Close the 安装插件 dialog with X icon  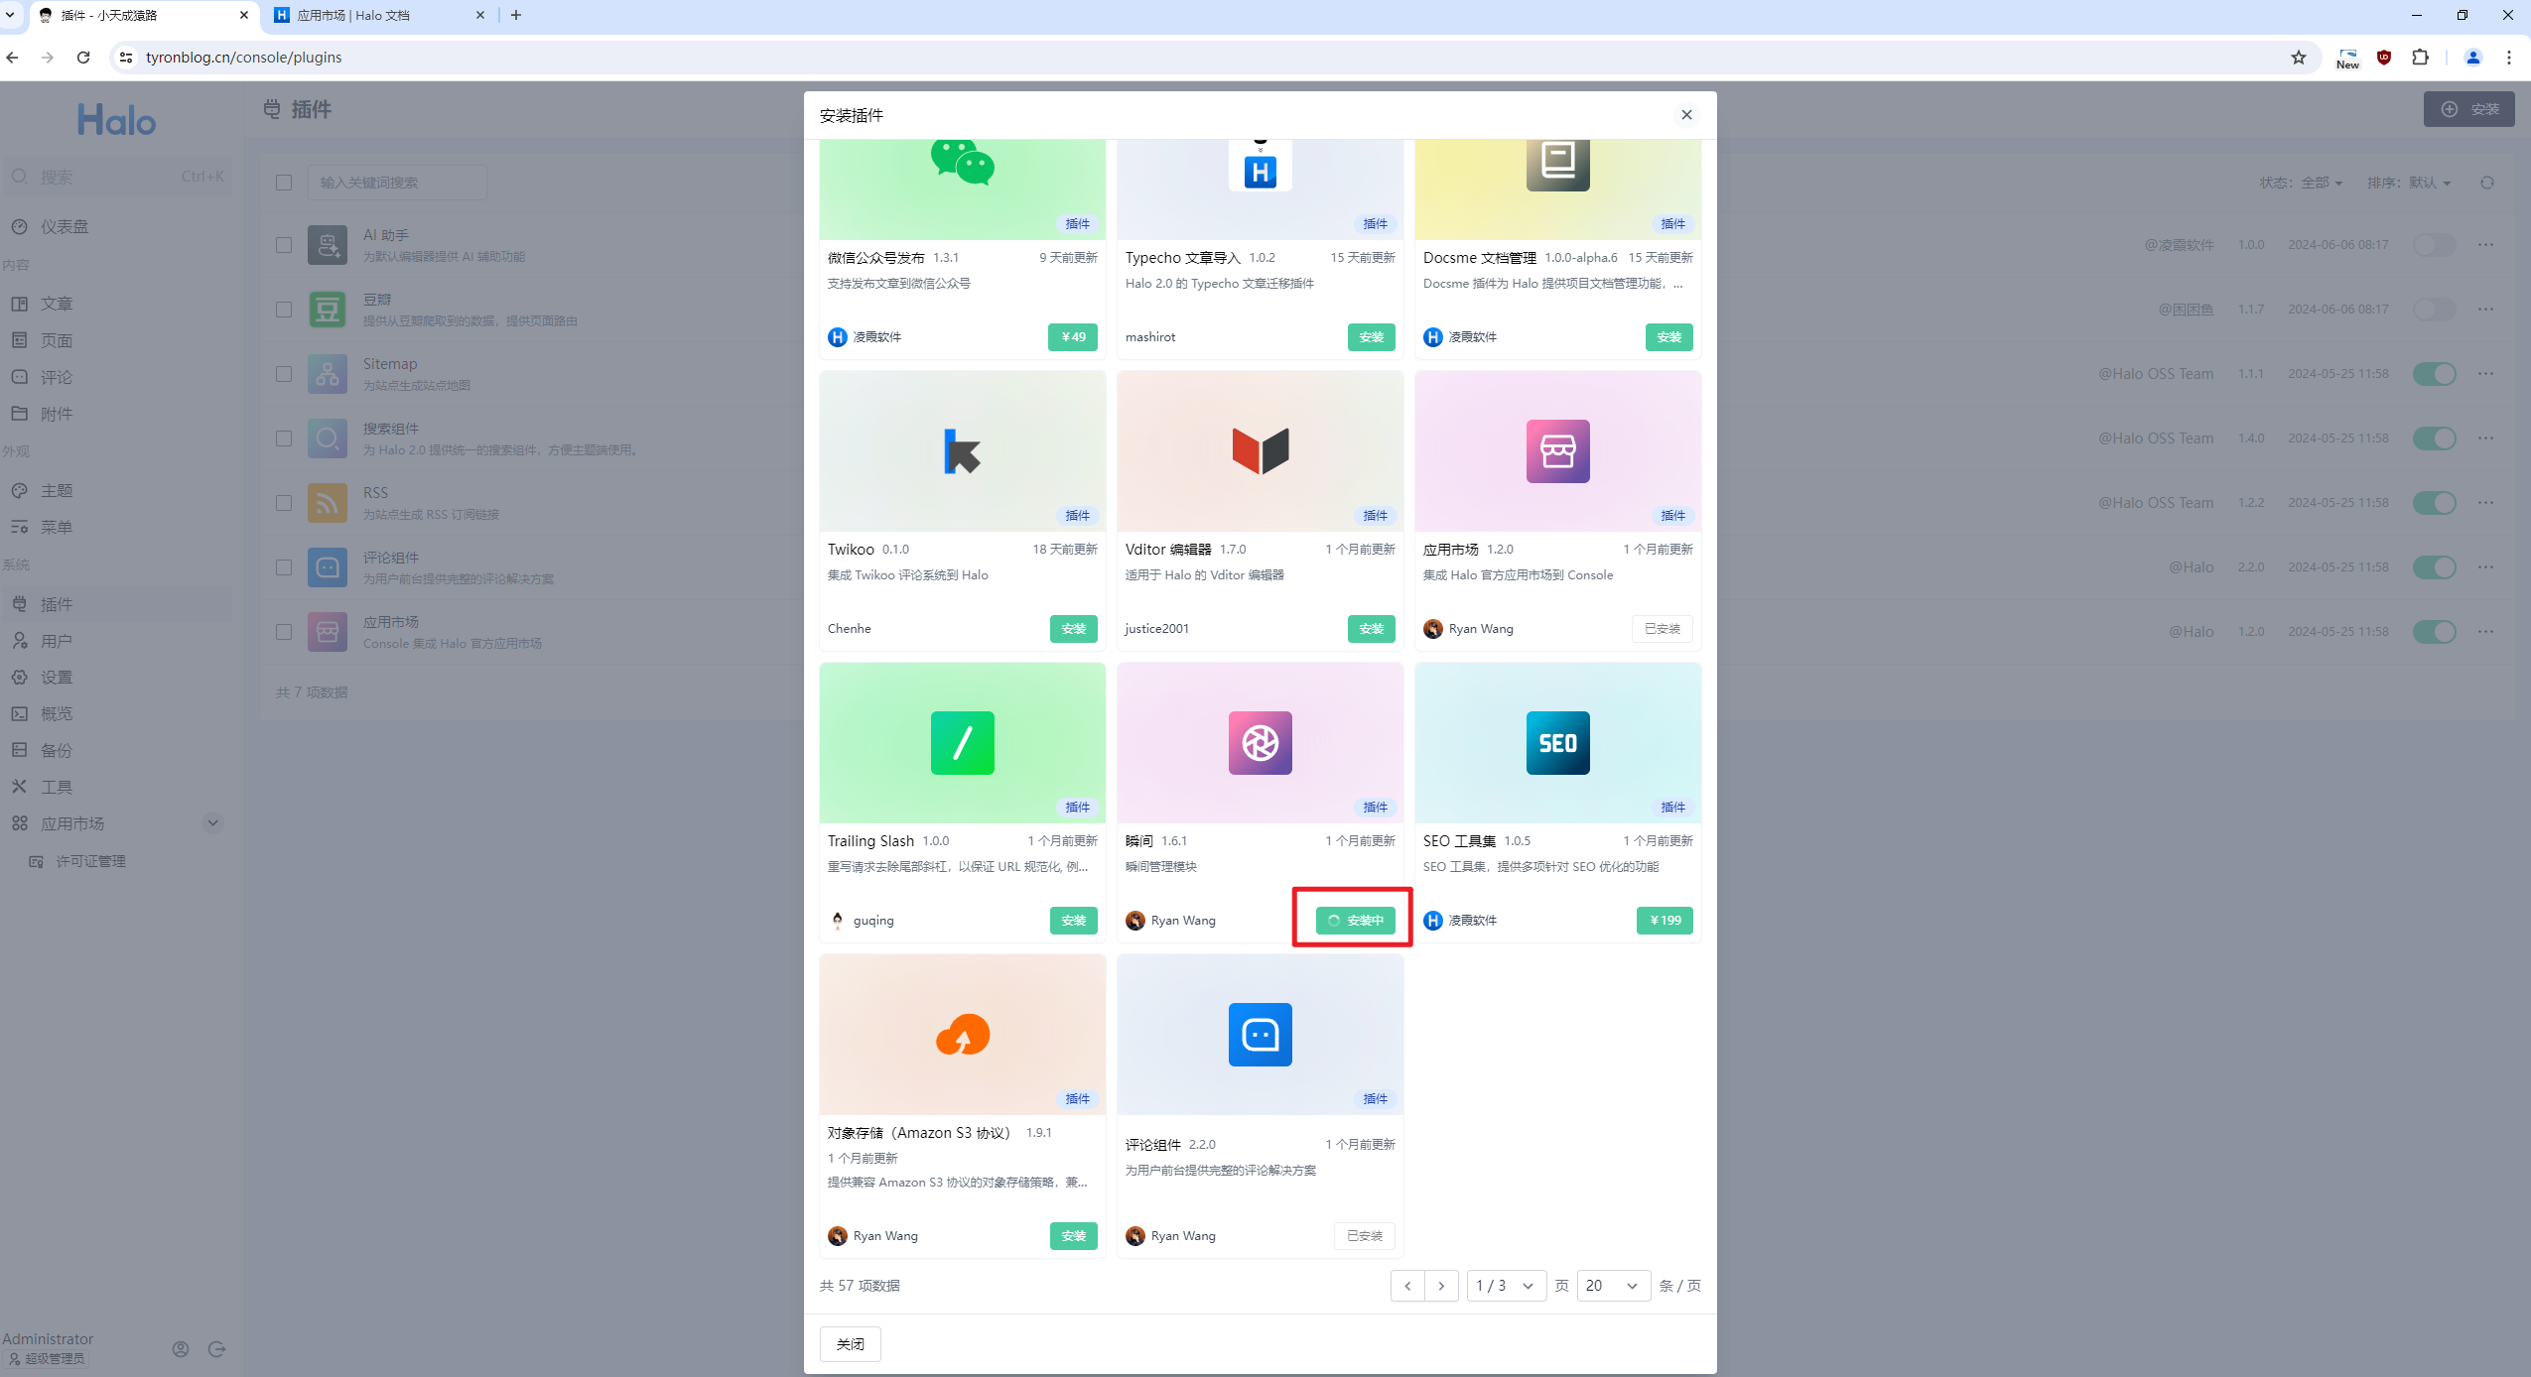[x=1685, y=115]
